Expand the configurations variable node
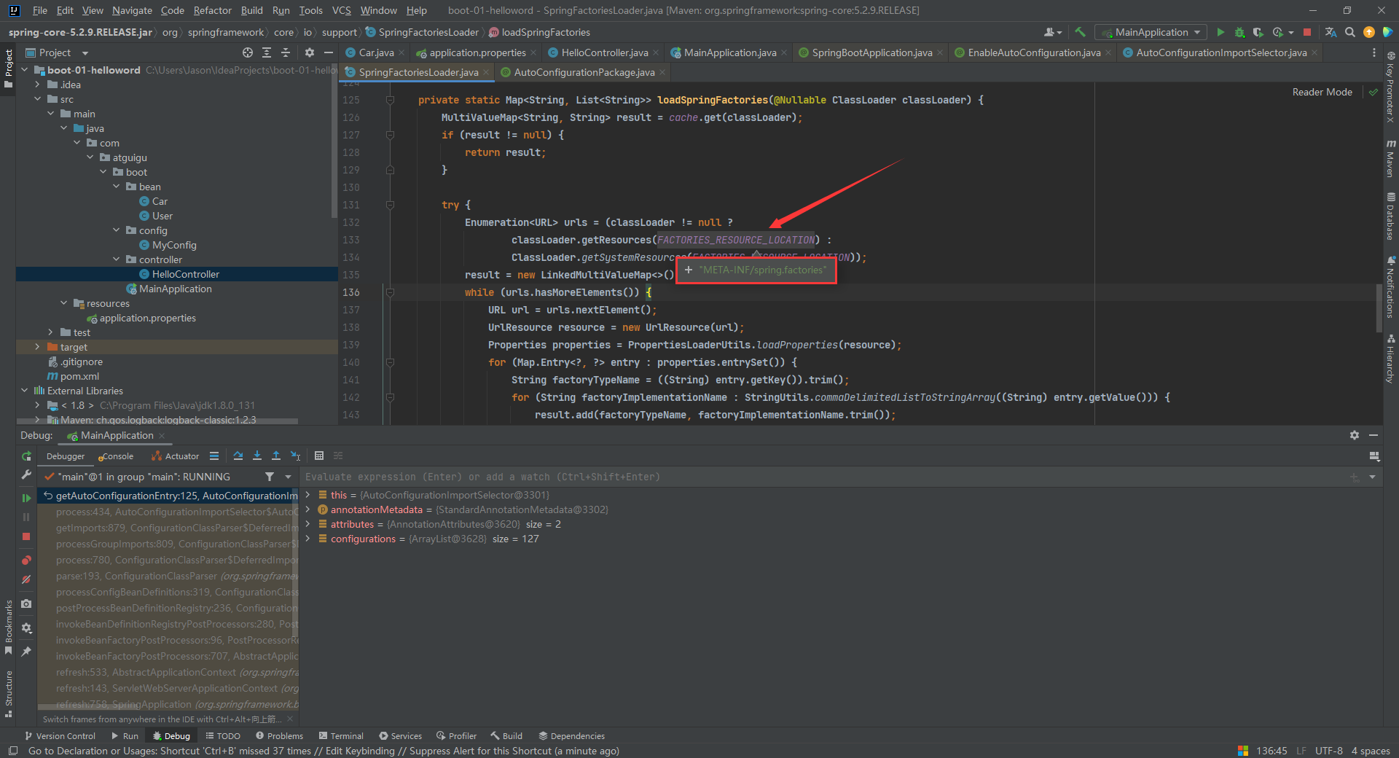 coord(308,539)
